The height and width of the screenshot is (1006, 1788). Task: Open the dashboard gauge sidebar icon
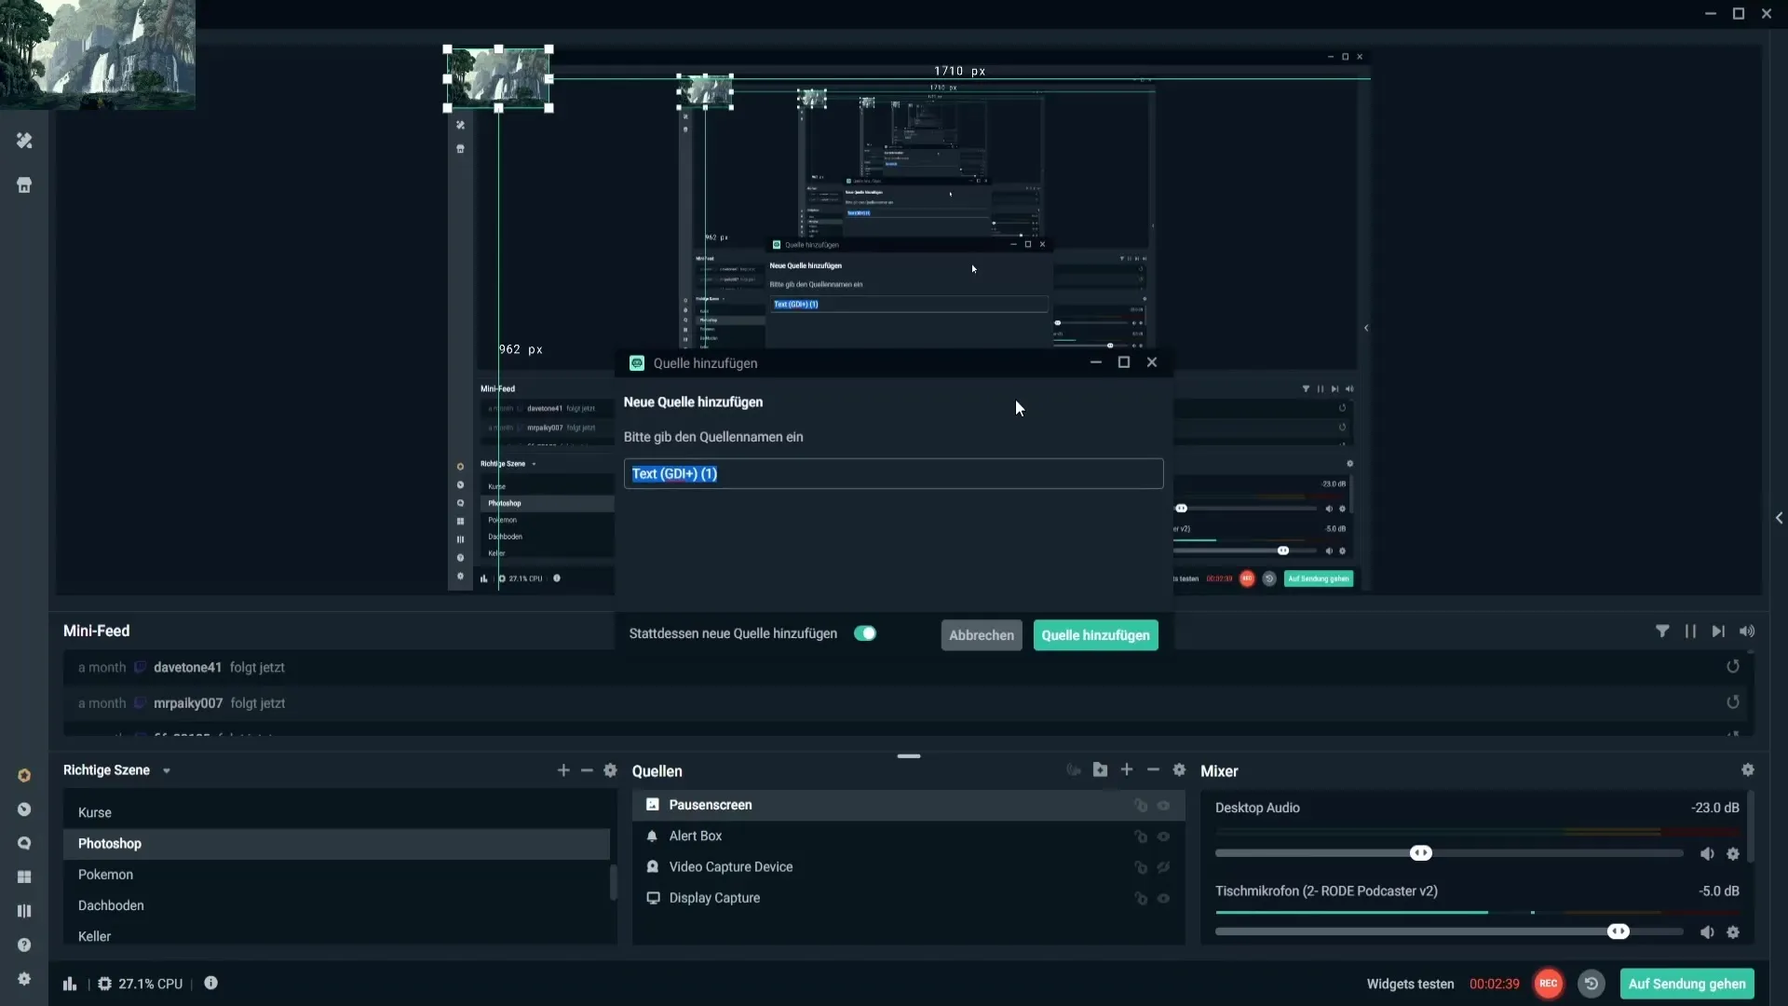24,809
